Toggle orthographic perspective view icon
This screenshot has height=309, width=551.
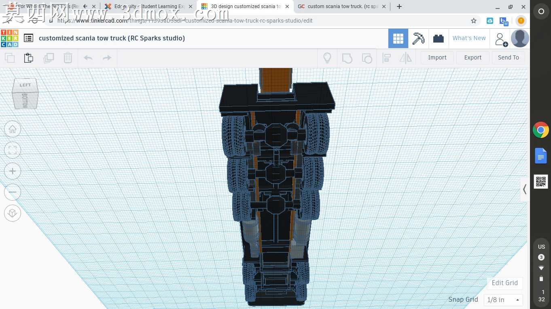point(13,213)
